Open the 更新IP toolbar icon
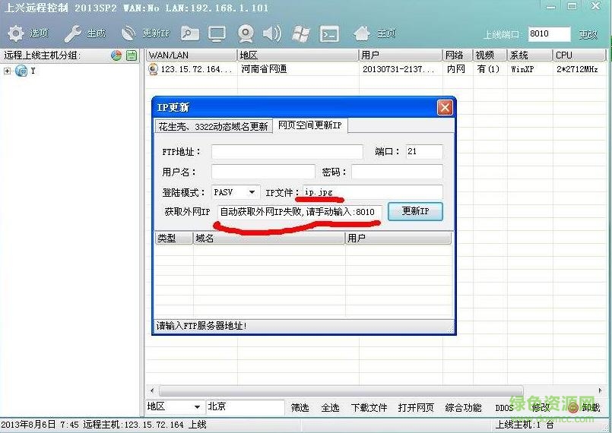 128,34
